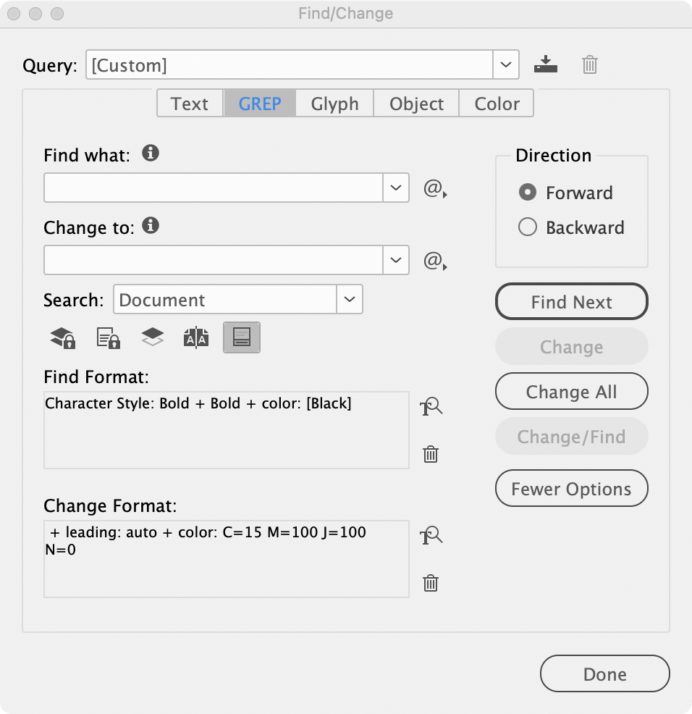Toggle Include Footnotes search option
Screen dimensions: 692x714
pos(242,338)
